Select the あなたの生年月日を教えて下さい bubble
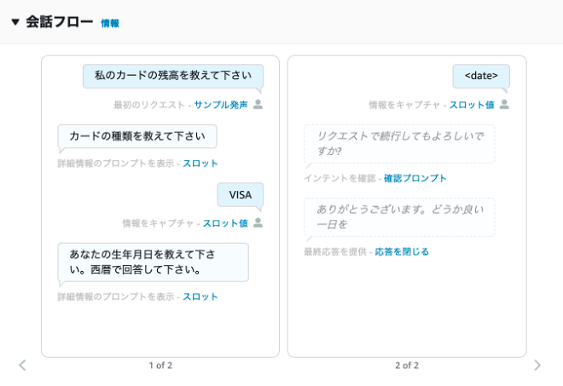Screen dimensions: 563x386 coord(153,262)
